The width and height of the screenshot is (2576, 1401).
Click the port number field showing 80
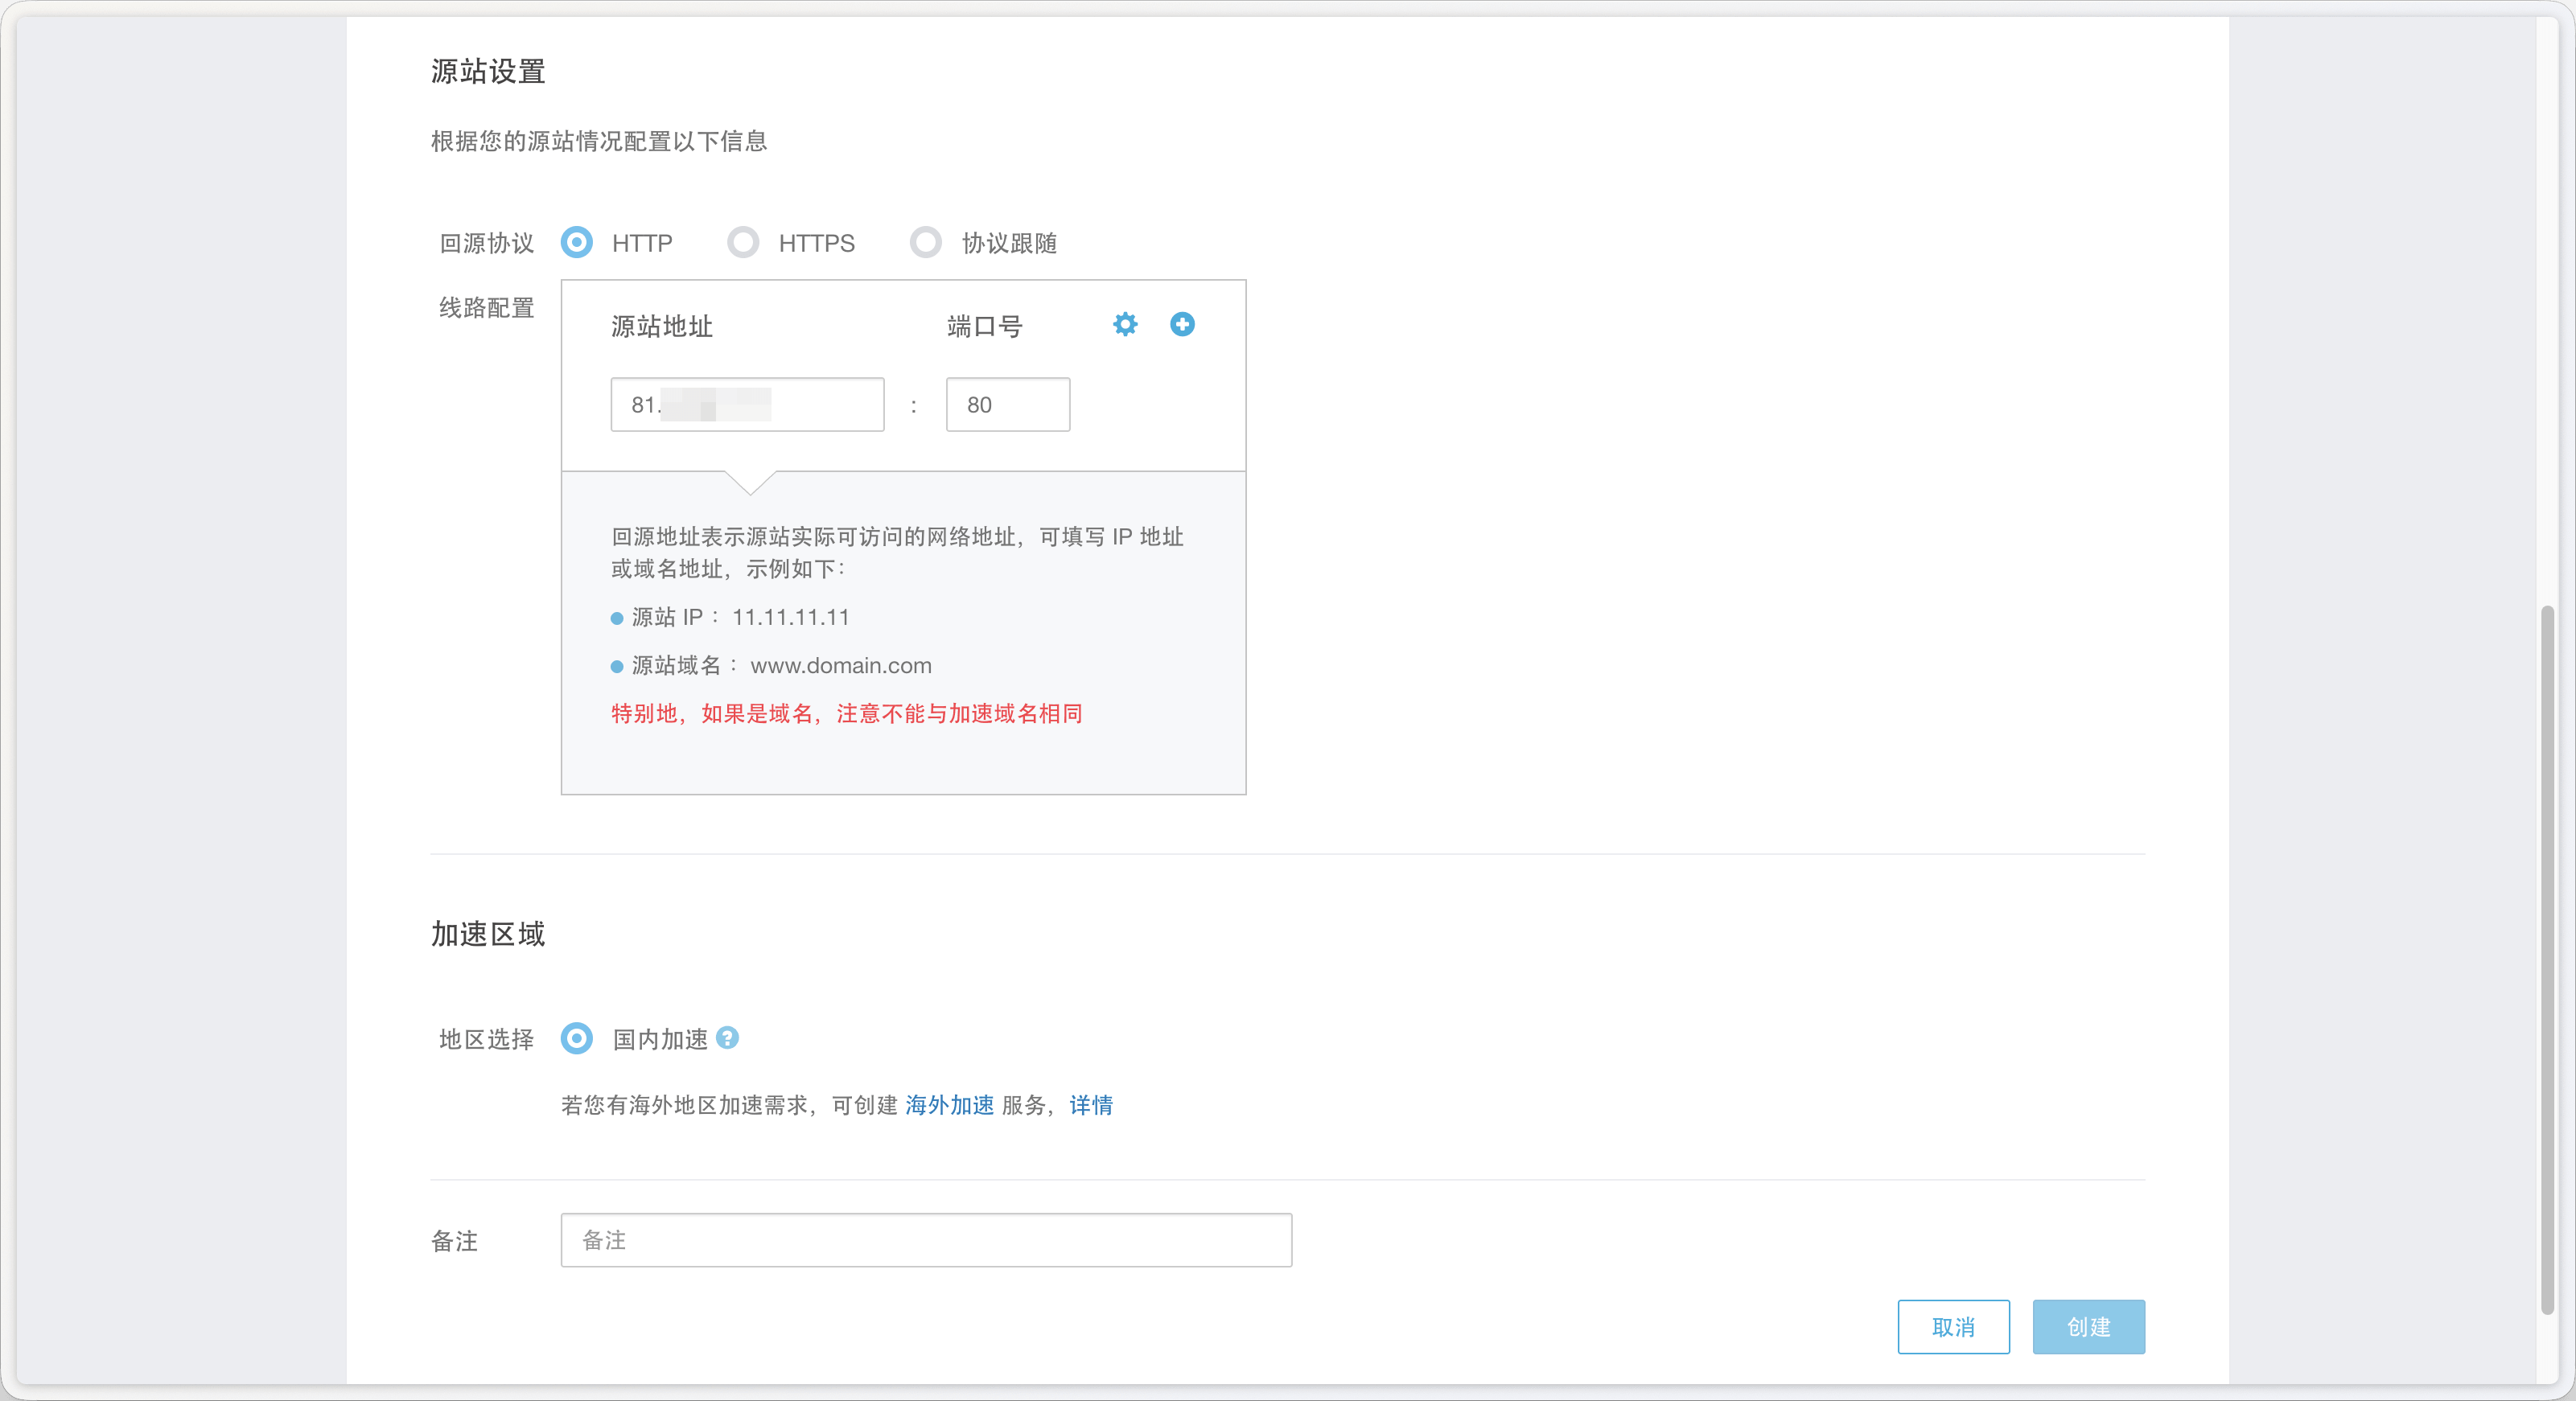(x=1007, y=405)
